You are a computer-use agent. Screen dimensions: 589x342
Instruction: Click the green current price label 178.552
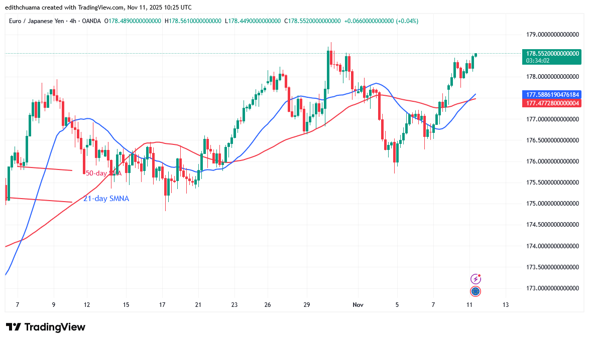(552, 53)
